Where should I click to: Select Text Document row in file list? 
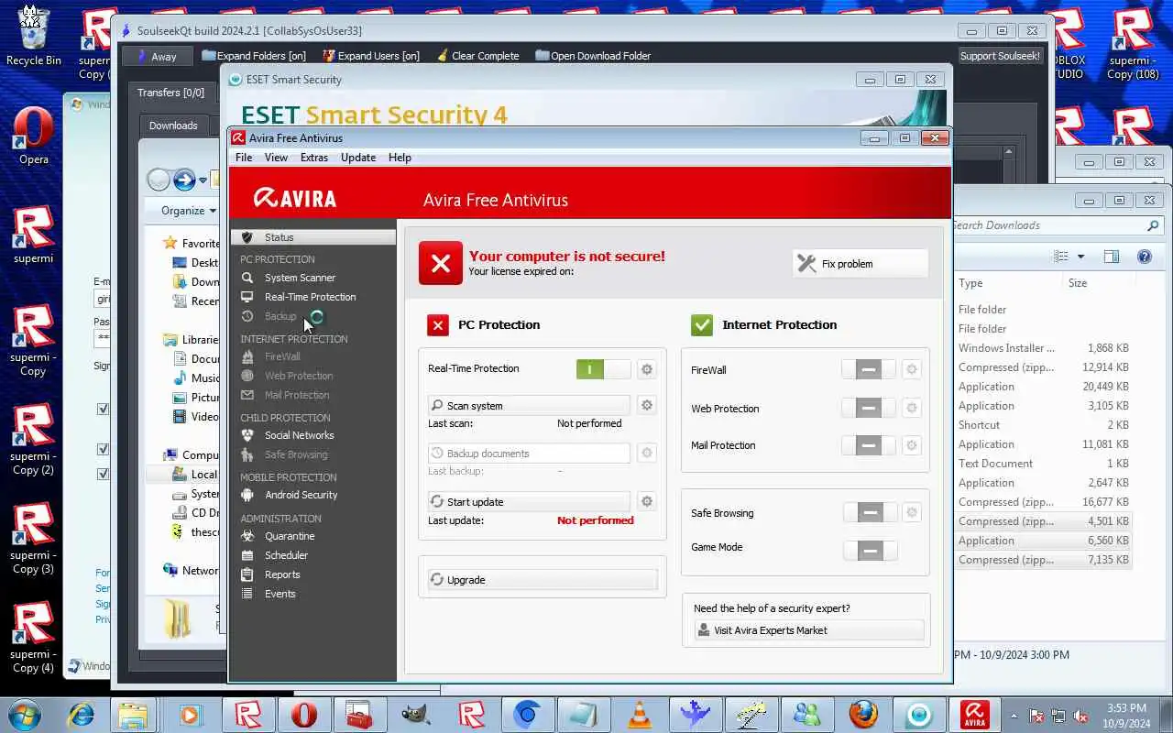click(x=1043, y=464)
